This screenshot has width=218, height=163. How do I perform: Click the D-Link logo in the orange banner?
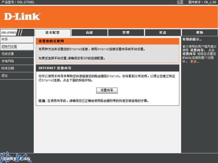tap(22, 16)
